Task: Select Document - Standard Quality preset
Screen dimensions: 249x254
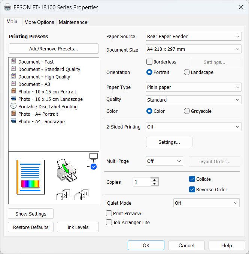Action: [49, 69]
